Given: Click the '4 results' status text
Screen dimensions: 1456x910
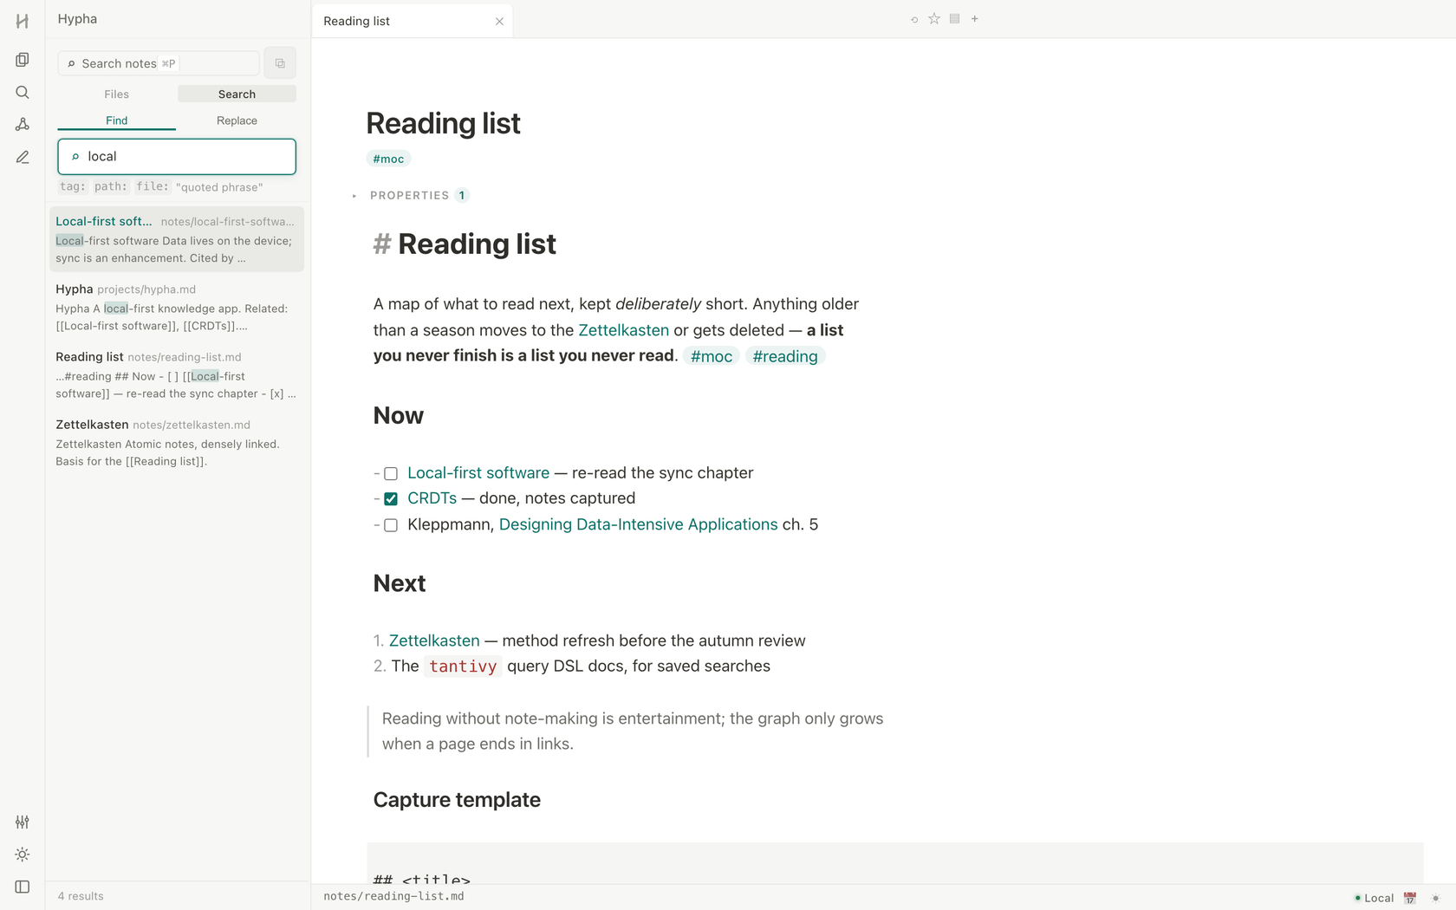Looking at the screenshot, I should coord(81,896).
